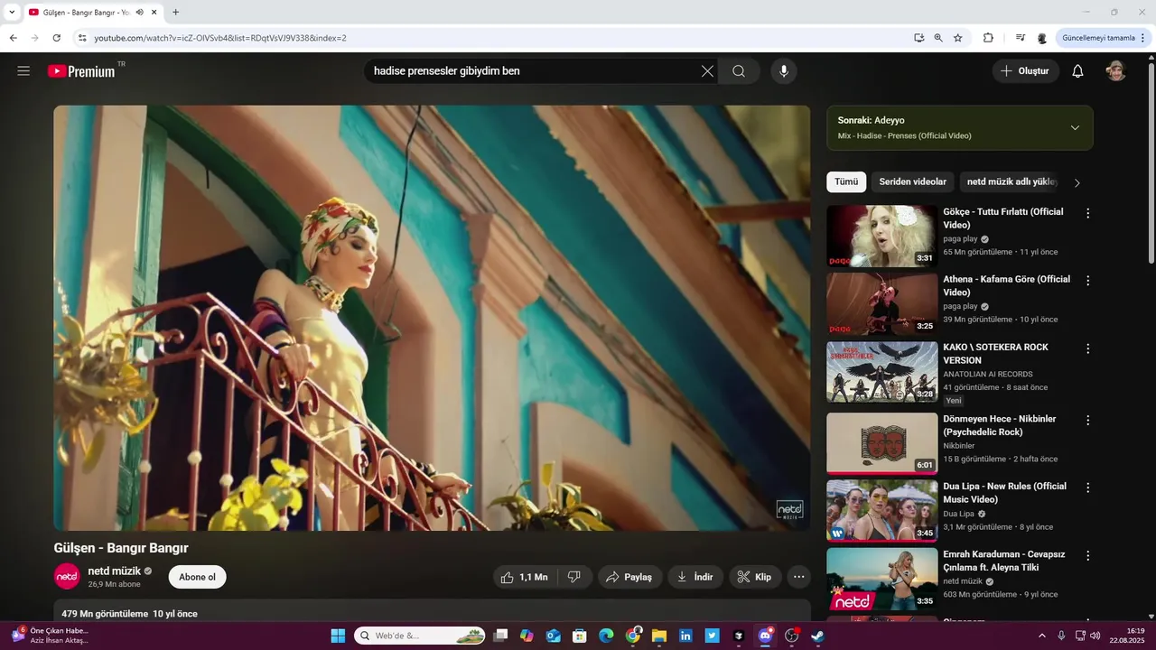Image resolution: width=1156 pixels, height=650 pixels.
Task: Open LinkedIn from the taskbar
Action: point(685,636)
